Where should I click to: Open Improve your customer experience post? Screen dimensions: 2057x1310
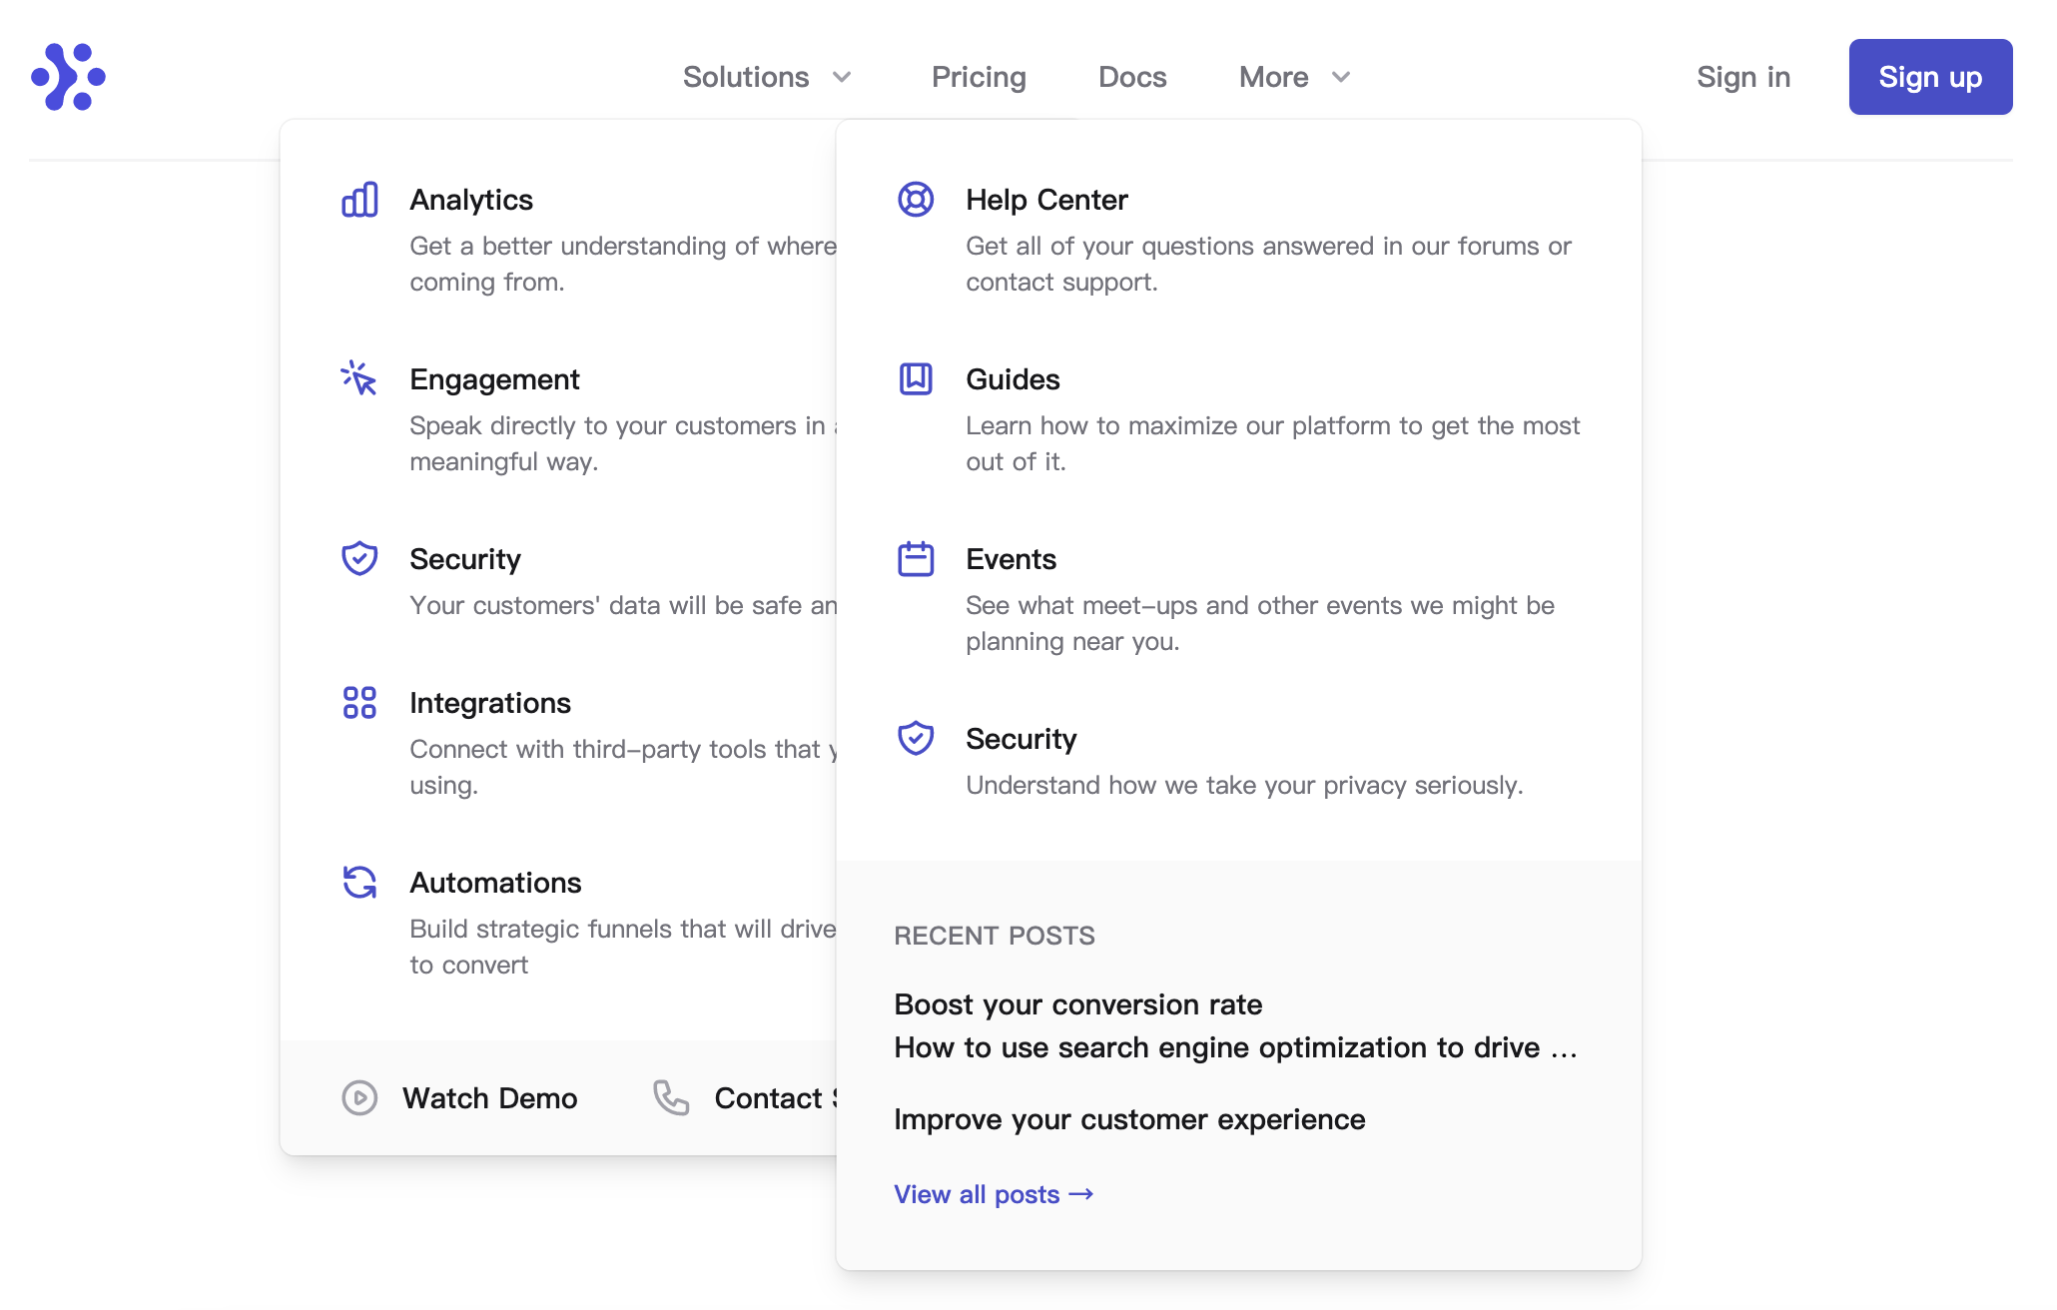1129,1119
